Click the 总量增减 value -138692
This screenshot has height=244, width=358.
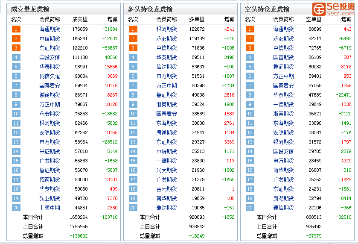click(x=79, y=236)
